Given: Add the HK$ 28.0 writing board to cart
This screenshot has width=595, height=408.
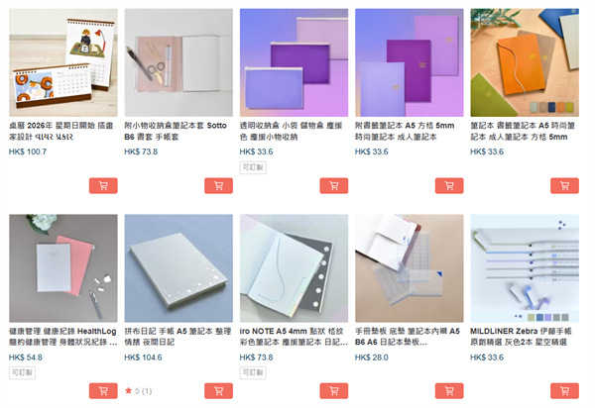Looking at the screenshot, I should coord(449,391).
